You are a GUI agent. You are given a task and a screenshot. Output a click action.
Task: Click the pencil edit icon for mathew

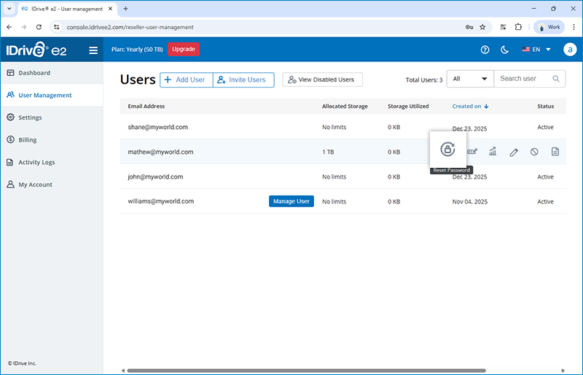click(x=514, y=152)
